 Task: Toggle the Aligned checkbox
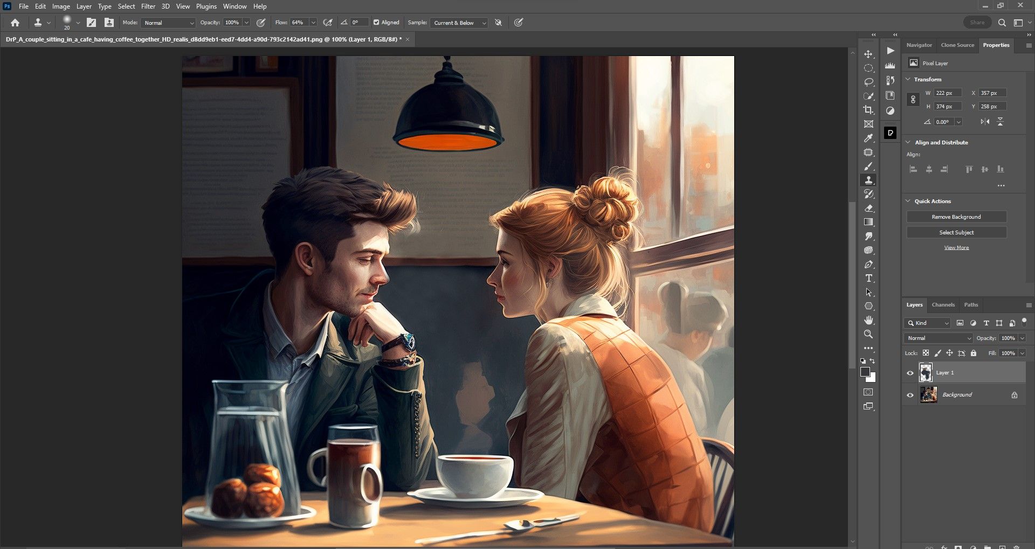click(376, 23)
